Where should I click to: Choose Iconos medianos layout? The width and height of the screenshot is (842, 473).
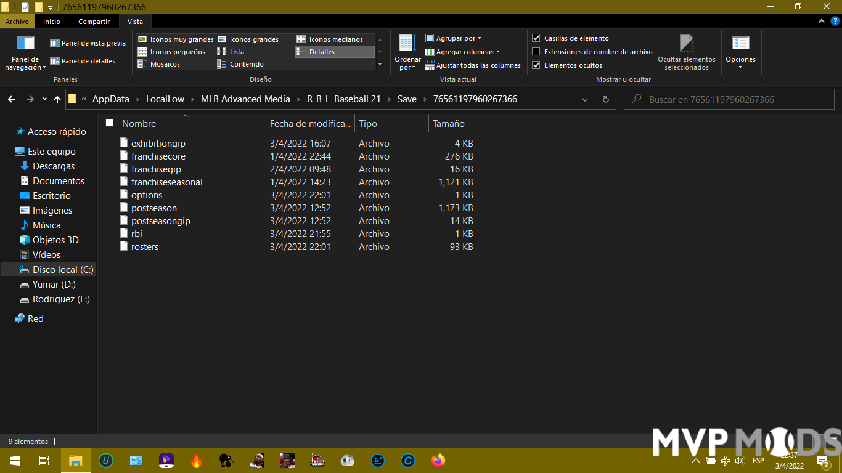(330, 39)
